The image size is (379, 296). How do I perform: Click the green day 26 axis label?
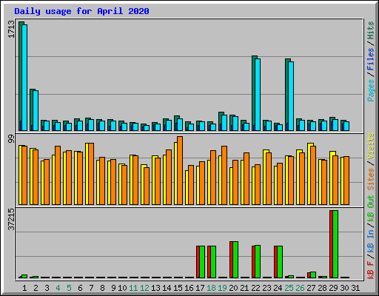pos(300,288)
